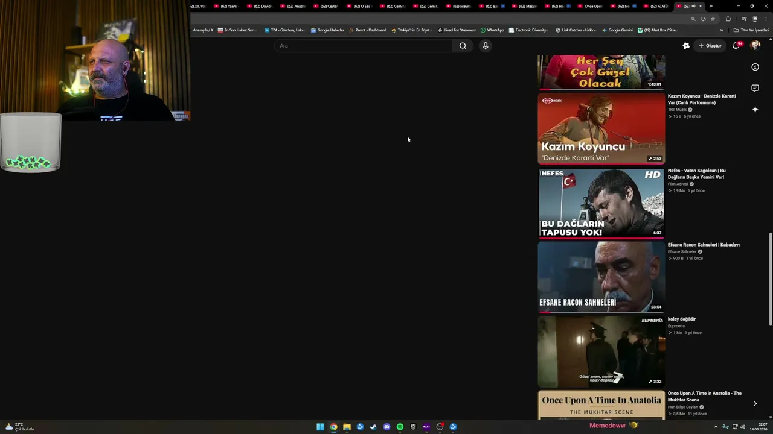Mute the audio on the active tab
Screen dimensions: 773x434
pos(693,6)
